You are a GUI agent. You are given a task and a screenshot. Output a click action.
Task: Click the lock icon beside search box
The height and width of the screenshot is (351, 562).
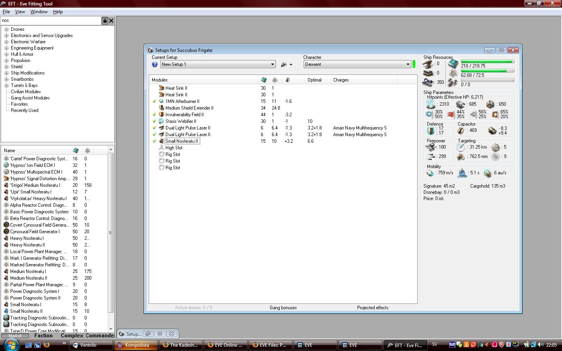105,21
